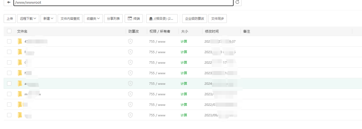Click the 备注 column header

[247, 31]
